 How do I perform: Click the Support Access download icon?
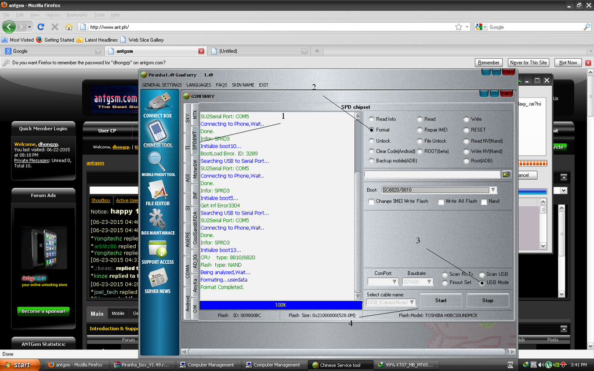pyautogui.click(x=158, y=249)
